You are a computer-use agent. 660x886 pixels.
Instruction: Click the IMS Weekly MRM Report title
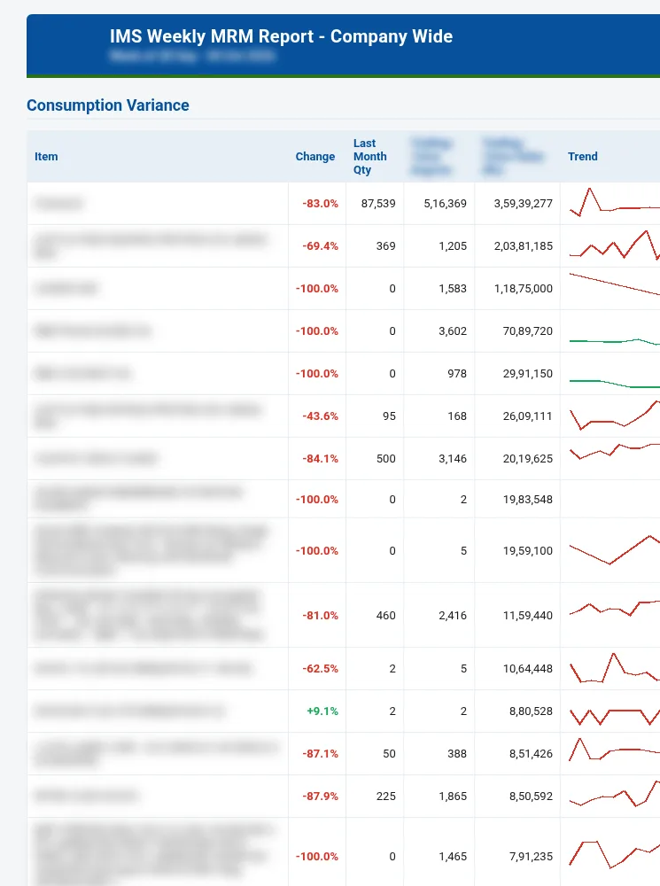(281, 36)
